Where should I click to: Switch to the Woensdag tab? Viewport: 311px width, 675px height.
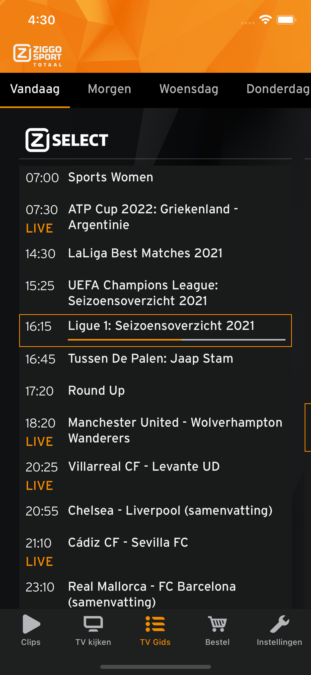point(189,89)
